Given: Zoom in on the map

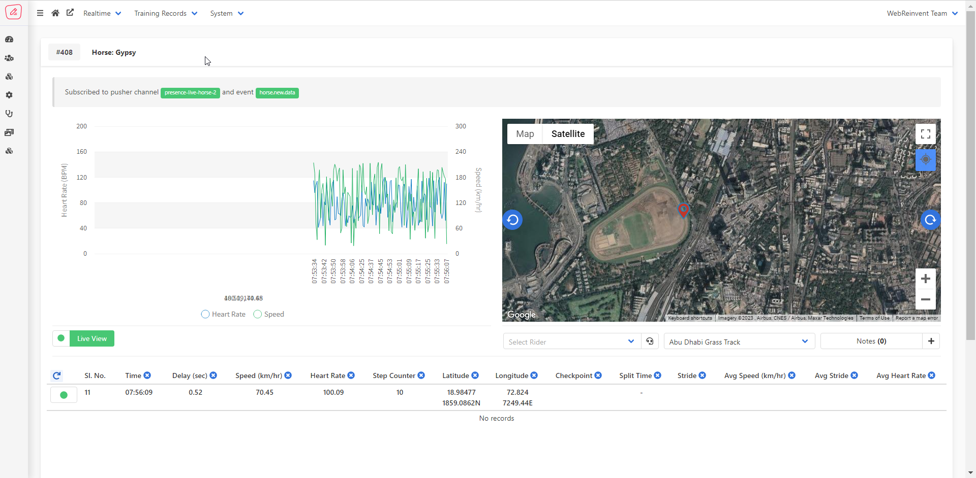Looking at the screenshot, I should [925, 279].
